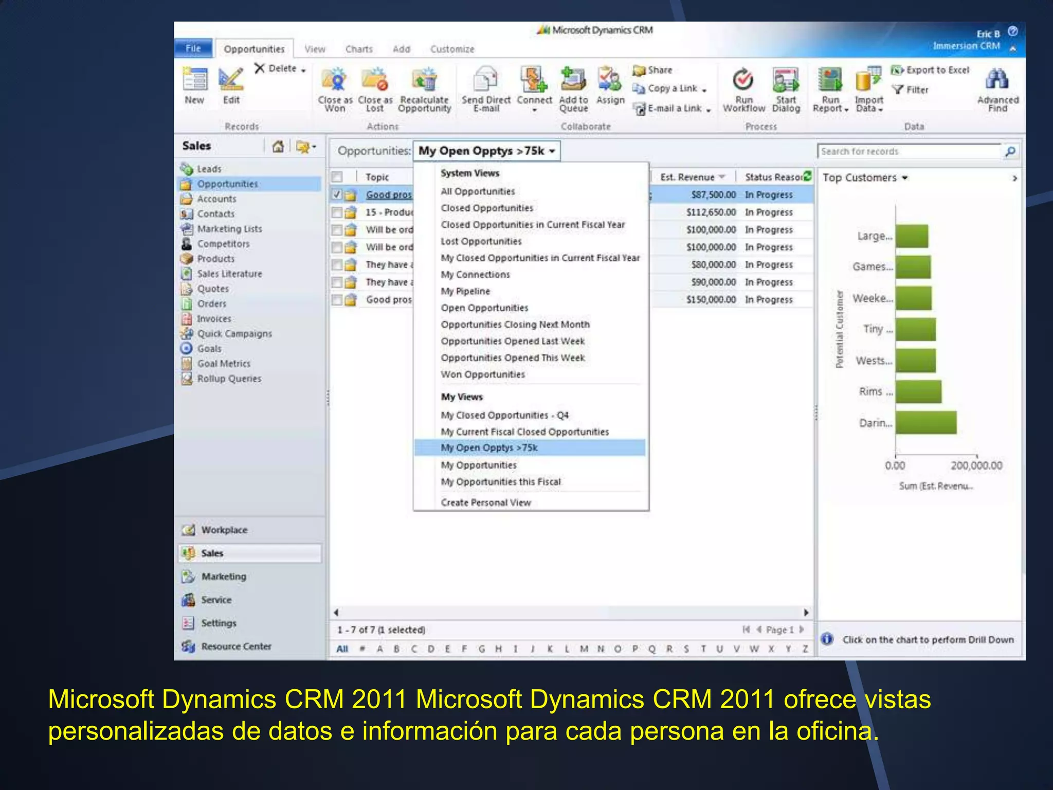
Task: Open Advanced Find binoculars
Action: [x=997, y=79]
